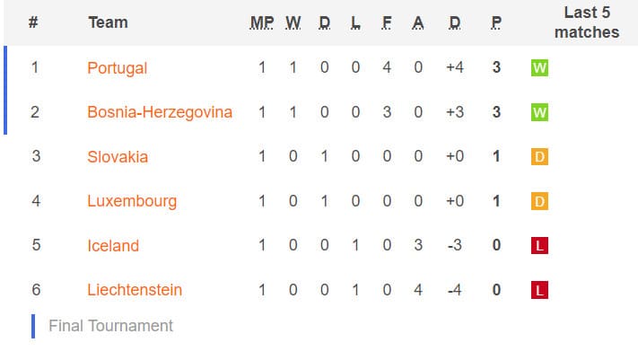Click the Final Tournament legend label
The height and width of the screenshot is (351, 638).
[x=110, y=326]
